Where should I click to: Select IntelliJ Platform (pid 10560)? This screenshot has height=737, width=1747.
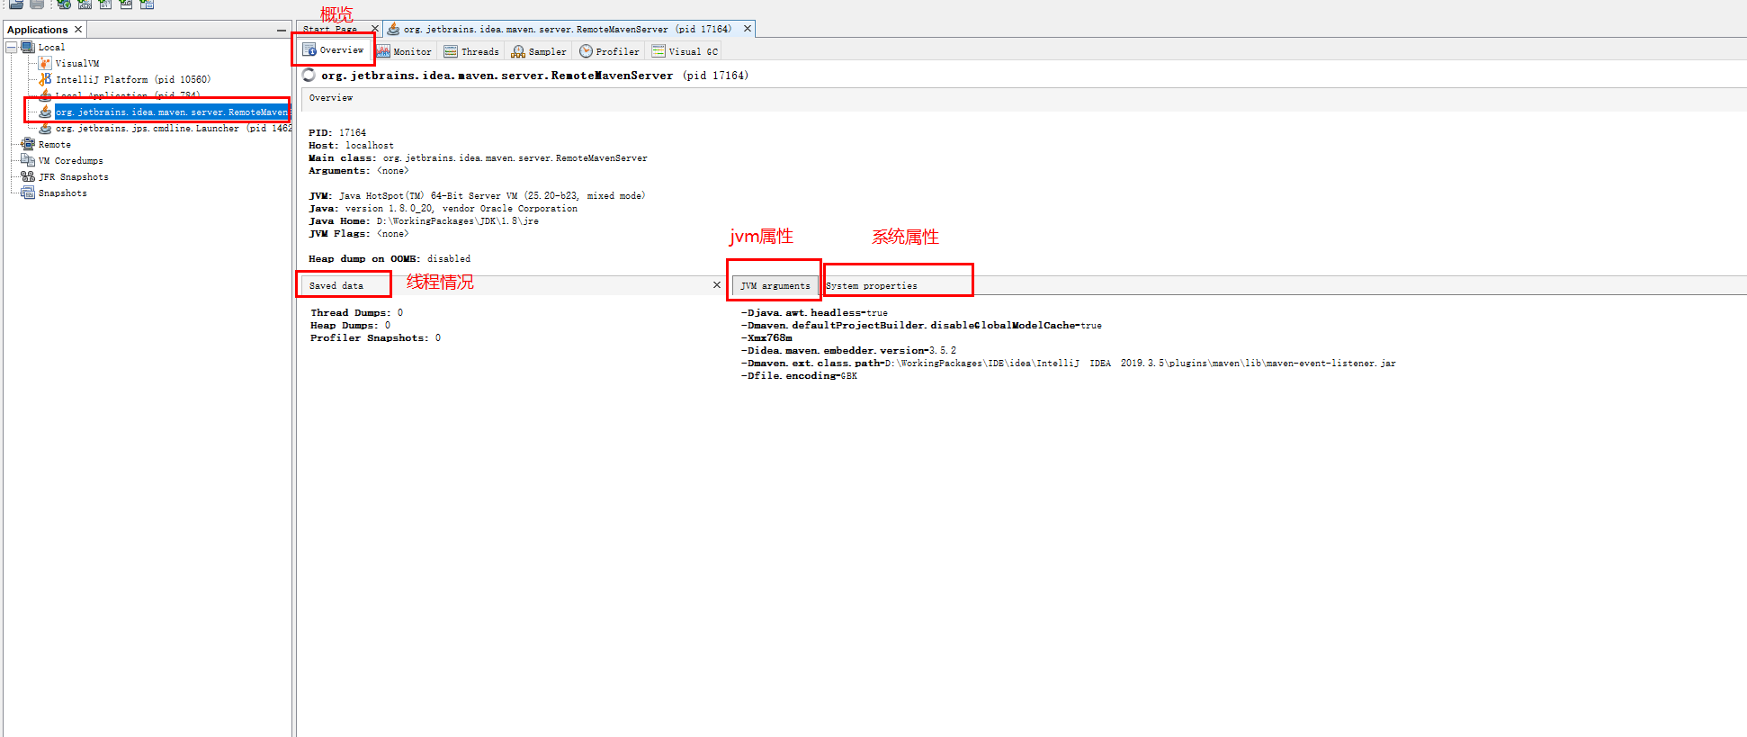133,79
